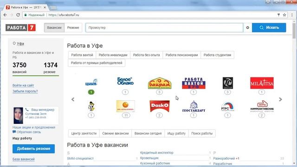
Task: Select the Работа студентам filter
Action: click(x=217, y=55)
